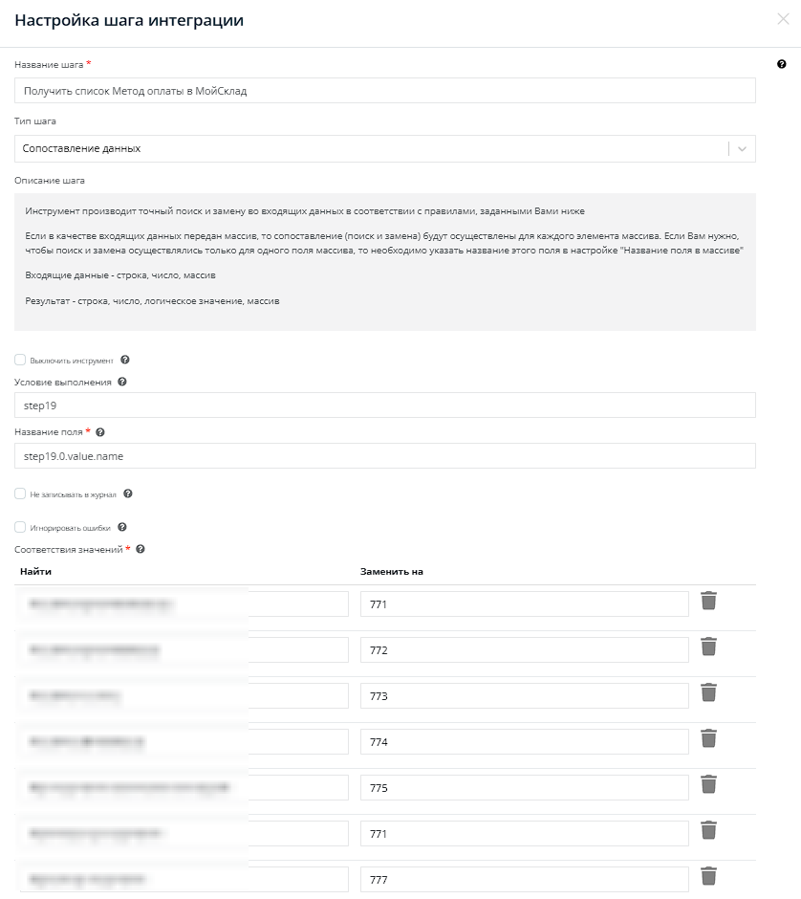Check the Игнорировать ошибки option

[20, 527]
